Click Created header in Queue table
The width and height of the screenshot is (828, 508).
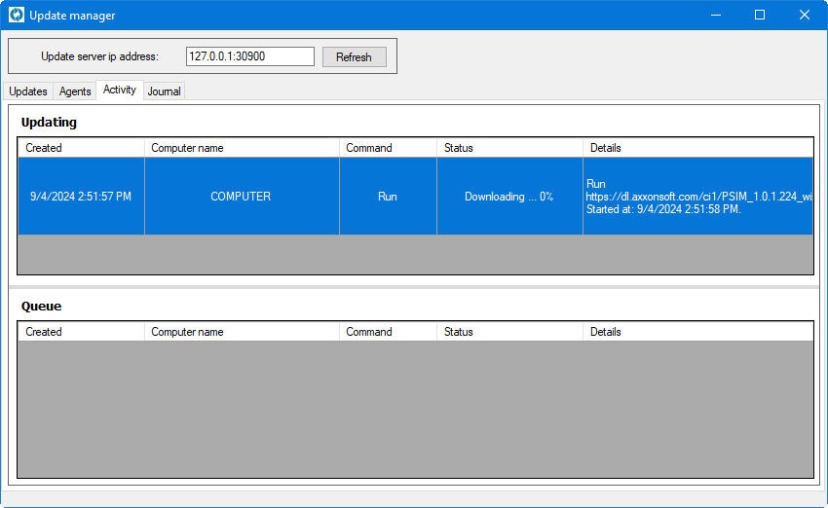(x=81, y=332)
